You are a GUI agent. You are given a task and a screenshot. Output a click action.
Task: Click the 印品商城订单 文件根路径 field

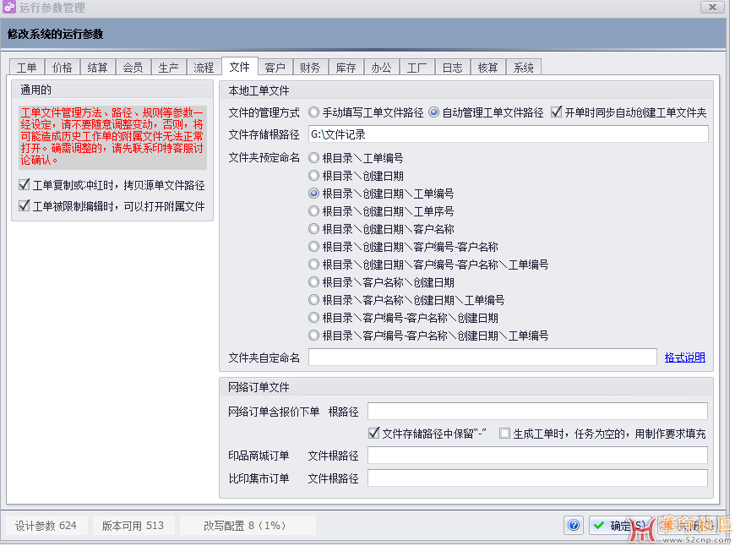coord(536,456)
